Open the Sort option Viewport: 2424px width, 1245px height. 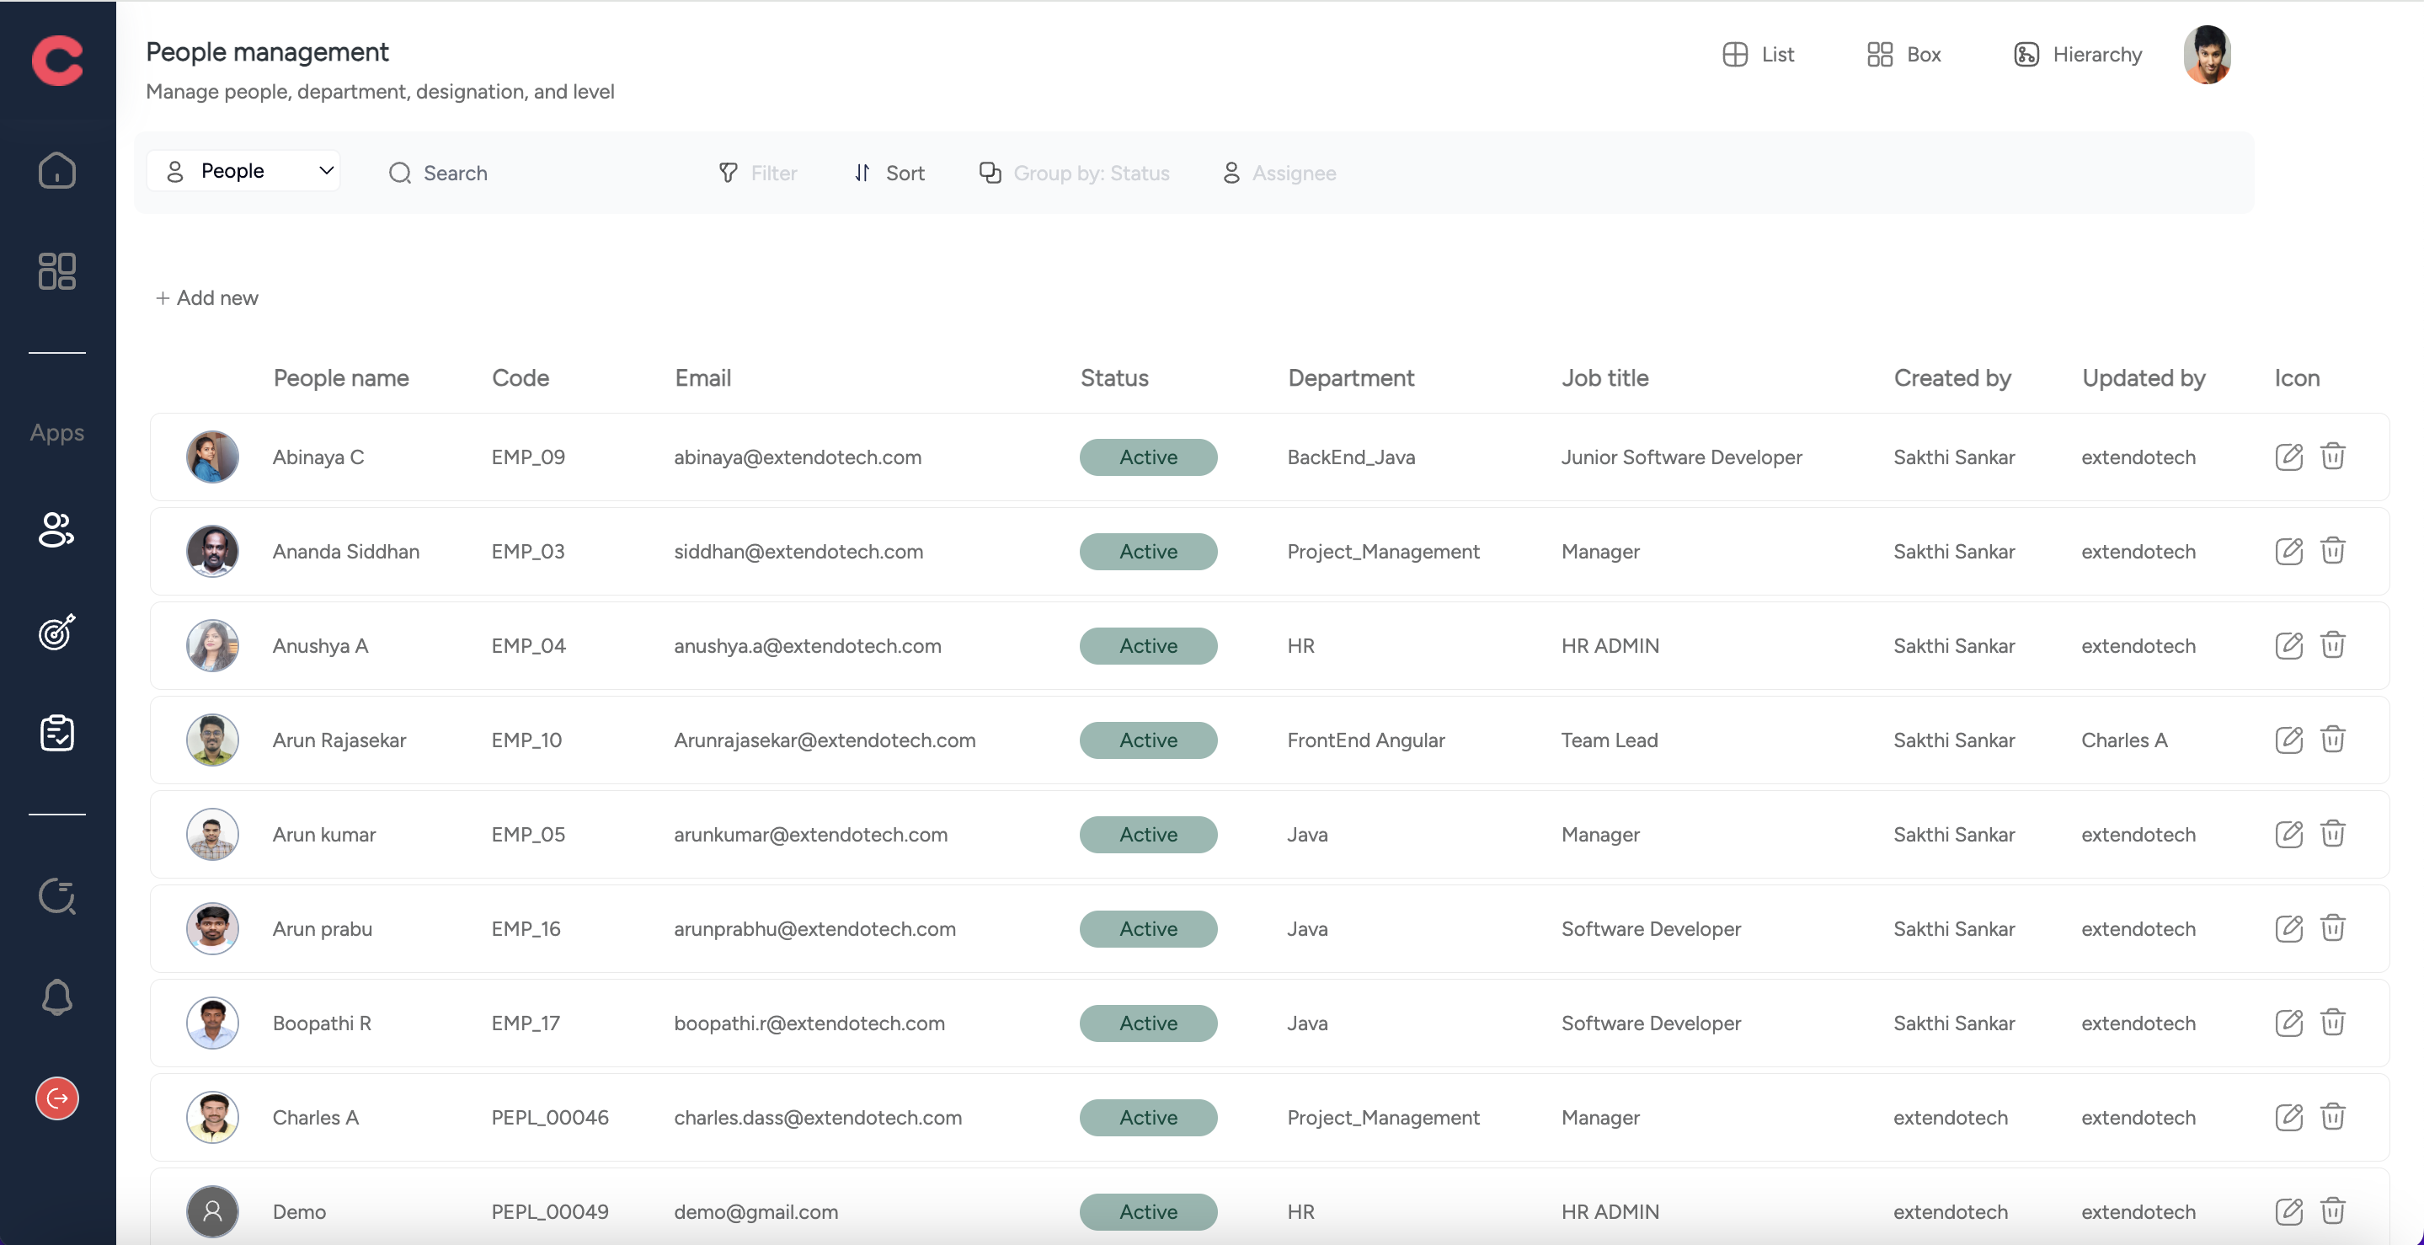889,174
